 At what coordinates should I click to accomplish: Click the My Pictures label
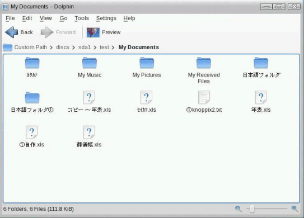(147, 75)
